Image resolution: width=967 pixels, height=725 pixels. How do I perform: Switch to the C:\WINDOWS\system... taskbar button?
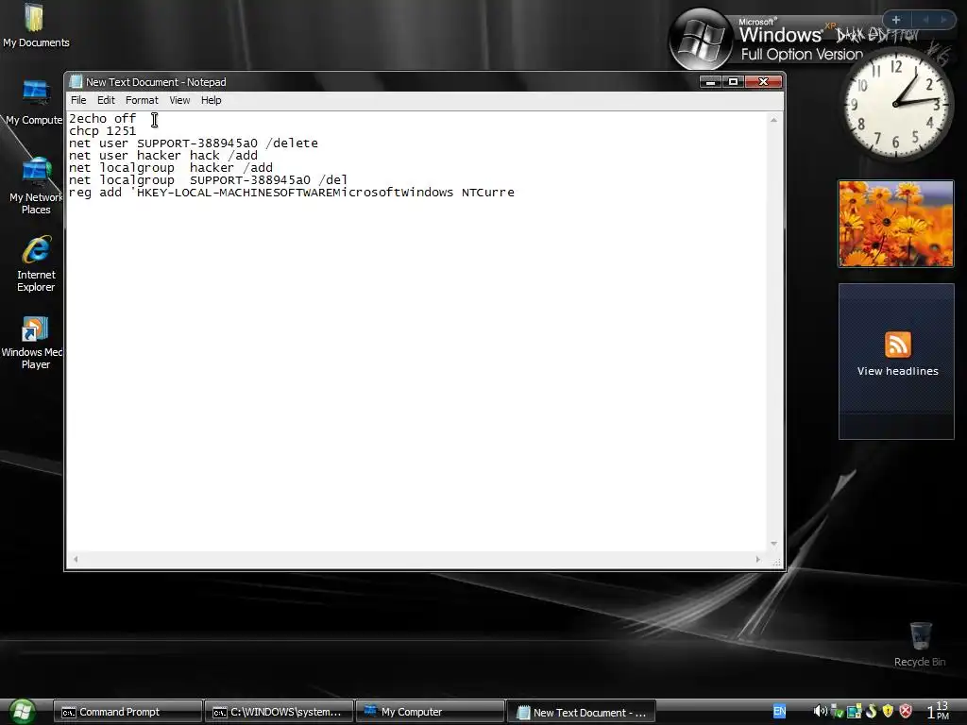point(280,712)
